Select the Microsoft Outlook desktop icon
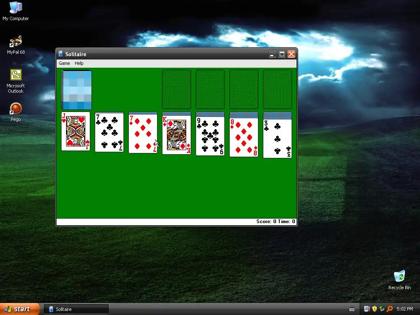Screen dimensions: 420x315 click(16, 81)
